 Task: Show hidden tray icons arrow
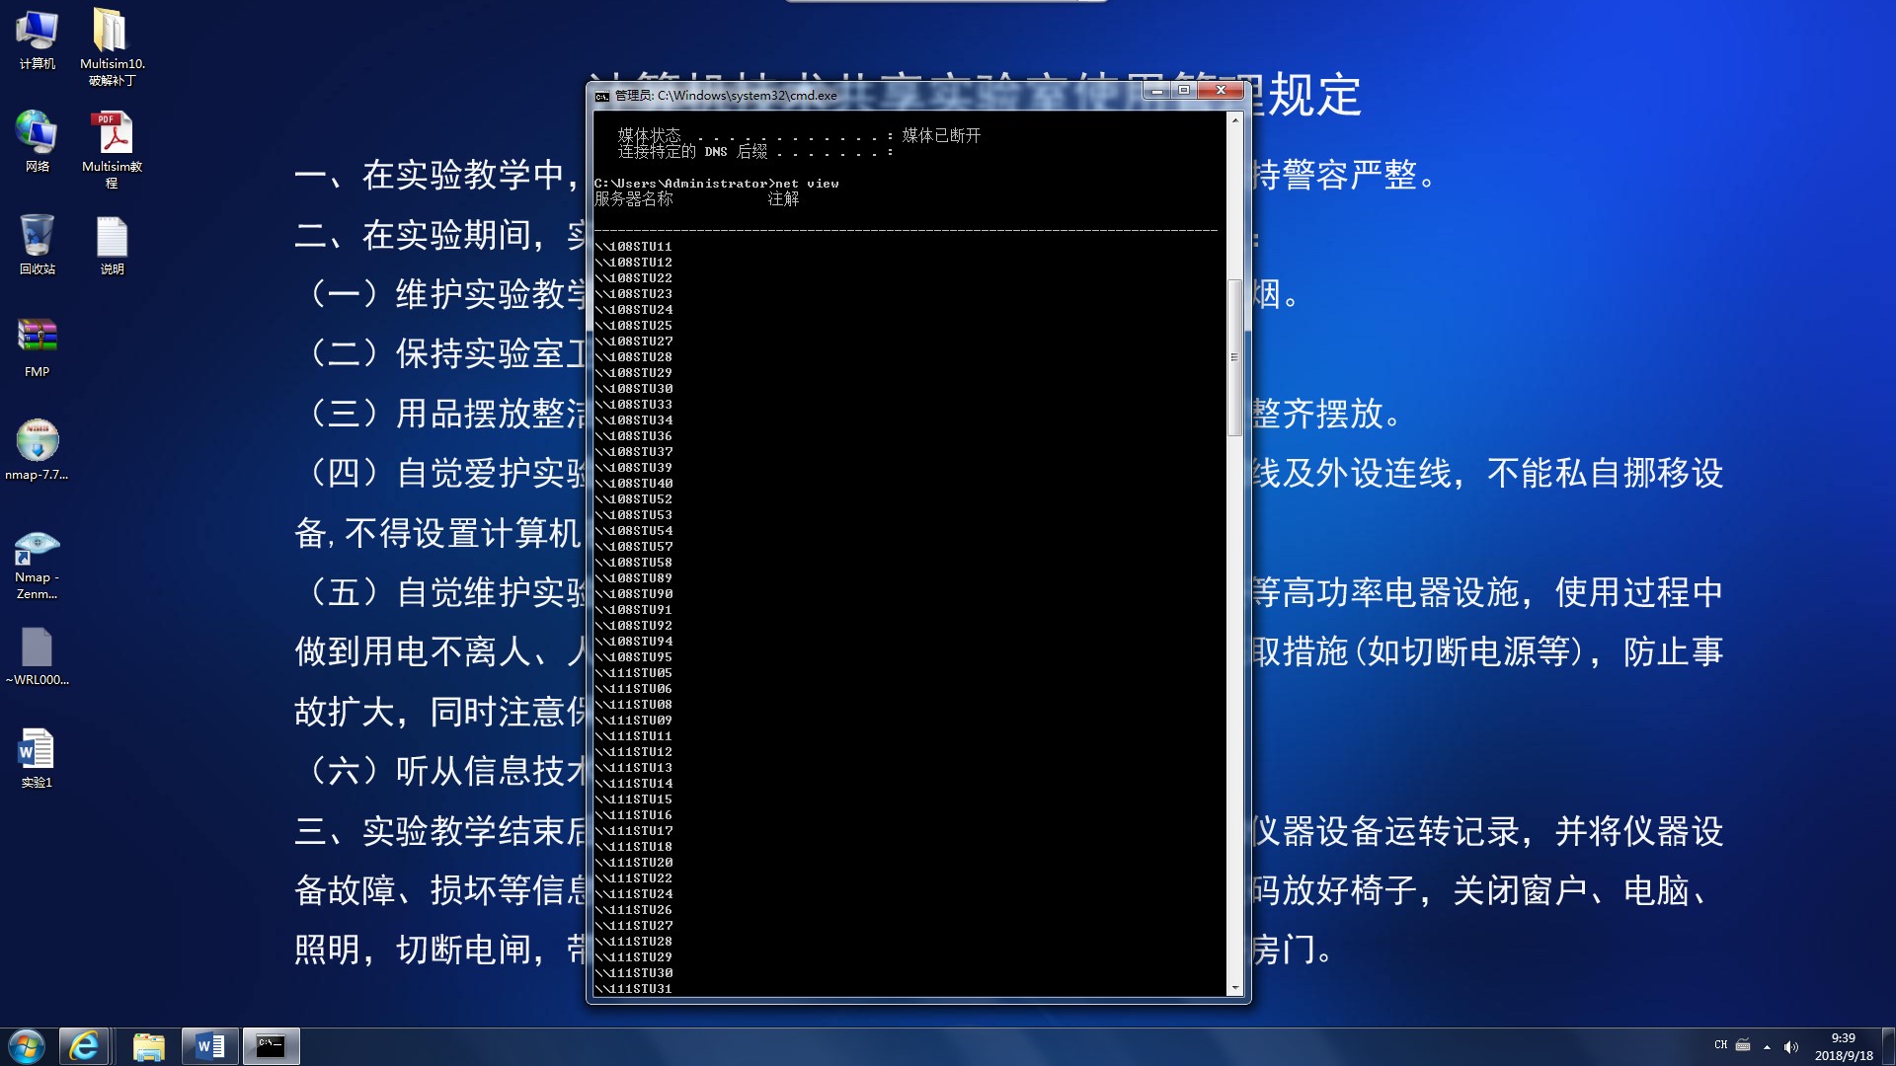pyautogui.click(x=1767, y=1046)
